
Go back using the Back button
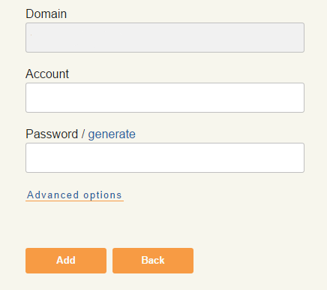pyautogui.click(x=153, y=261)
